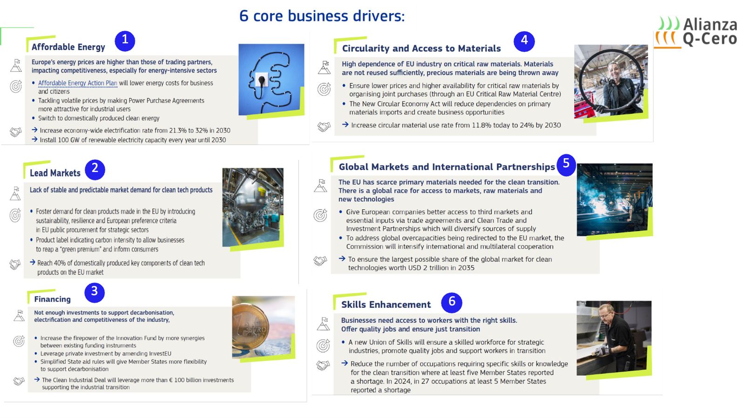Screen dimensions: 745x418
Task: Click the handshake icon in the Lead Markets section
Action: pos(15,265)
